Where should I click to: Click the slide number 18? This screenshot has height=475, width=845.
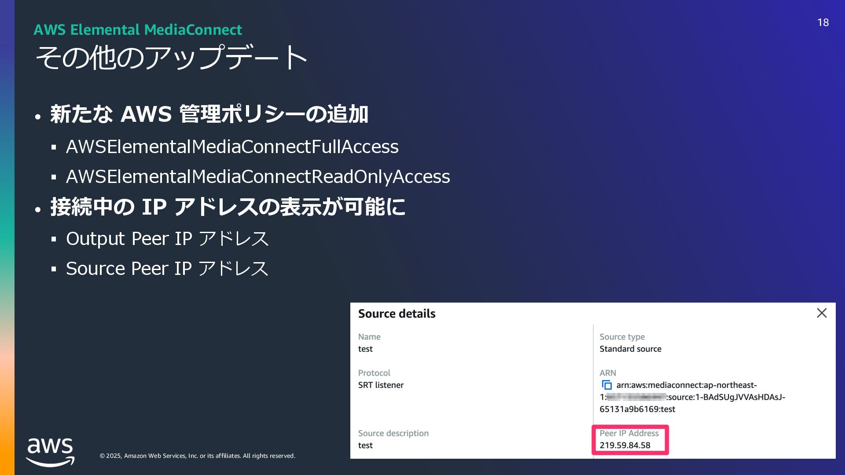pos(823,22)
